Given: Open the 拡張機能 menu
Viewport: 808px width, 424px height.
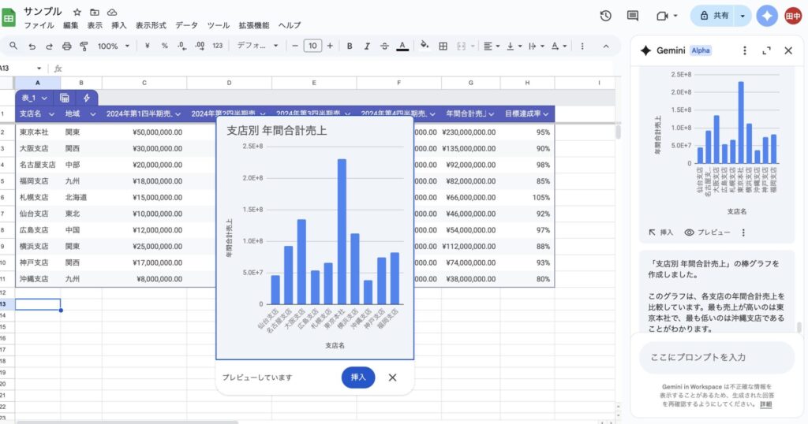Looking at the screenshot, I should tap(254, 25).
